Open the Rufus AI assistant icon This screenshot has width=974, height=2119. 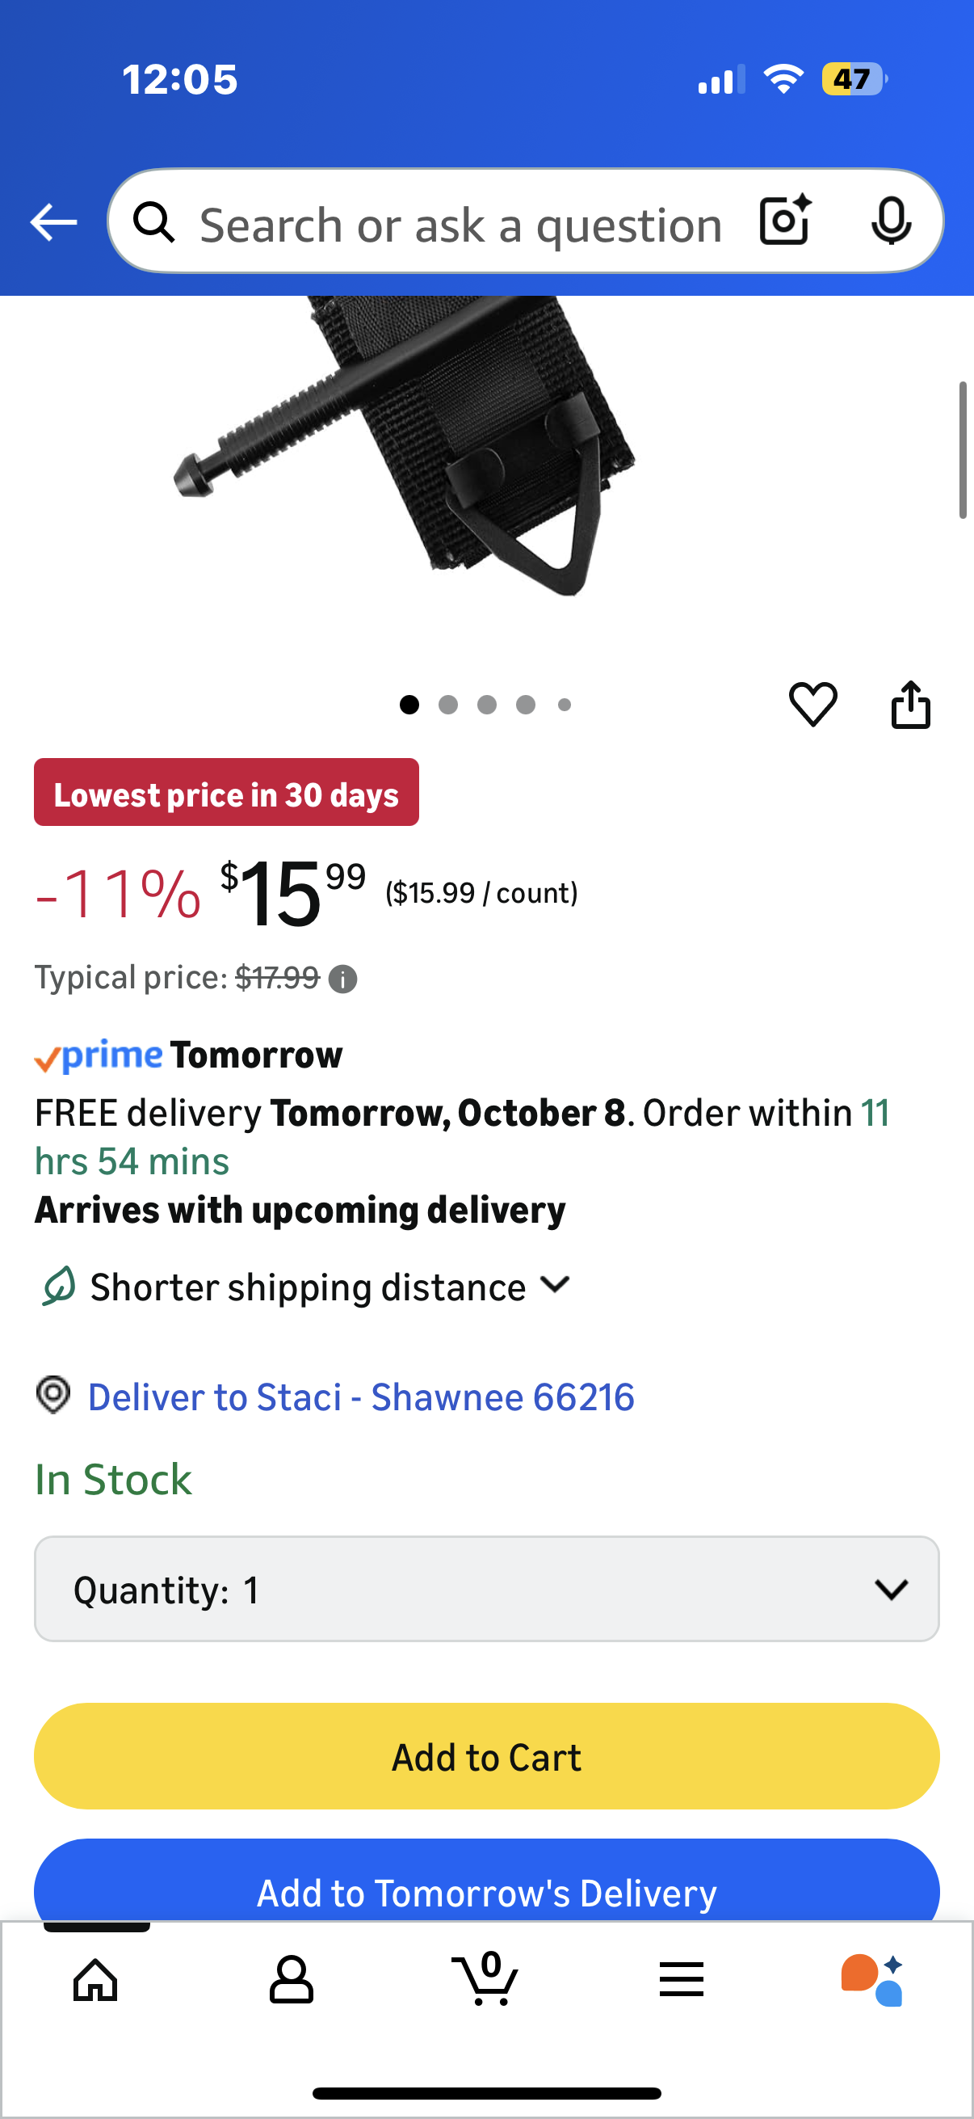872,1979
